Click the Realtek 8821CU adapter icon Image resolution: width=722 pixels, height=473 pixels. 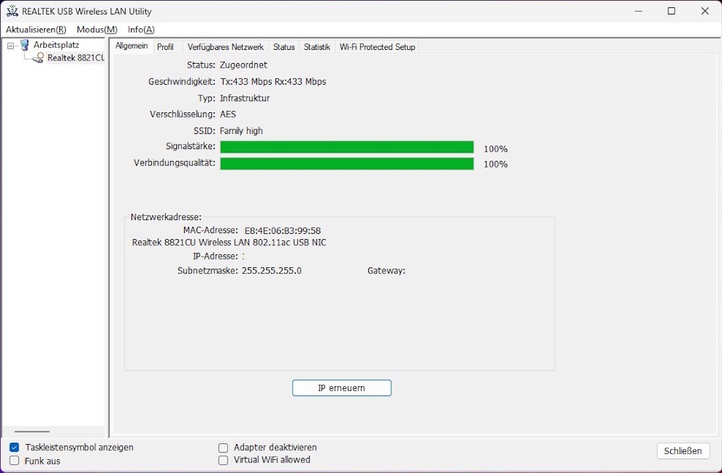click(x=39, y=58)
